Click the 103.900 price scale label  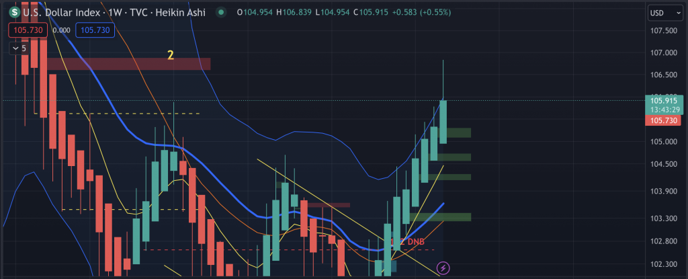coord(664,191)
